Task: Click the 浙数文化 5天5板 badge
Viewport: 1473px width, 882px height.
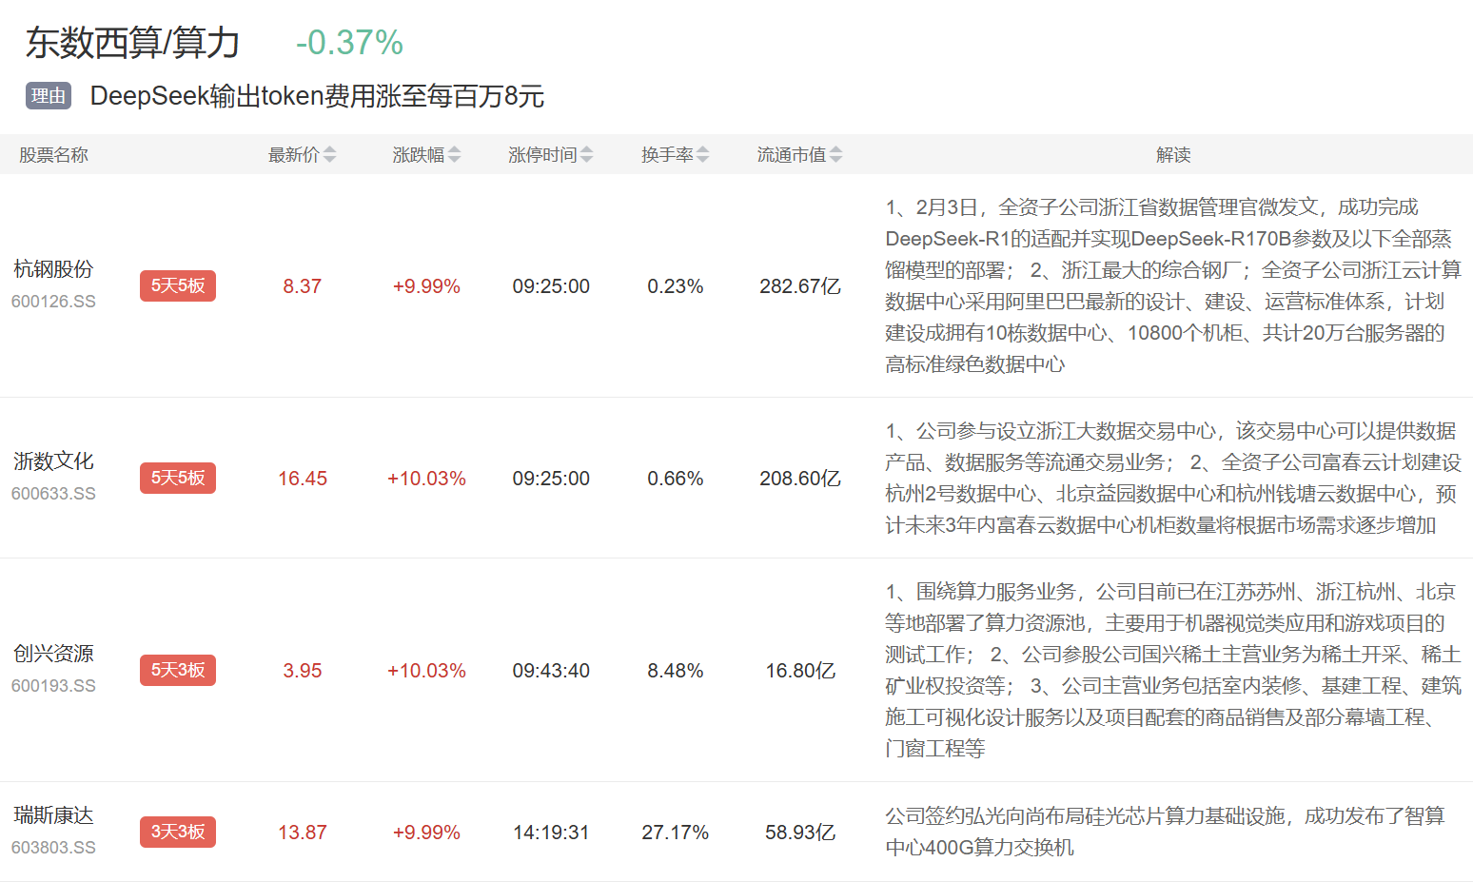Action: coord(178,478)
